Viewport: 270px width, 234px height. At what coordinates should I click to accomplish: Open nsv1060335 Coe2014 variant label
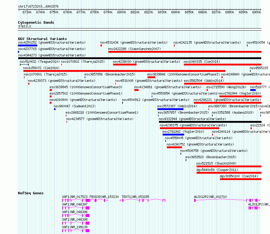(202, 62)
